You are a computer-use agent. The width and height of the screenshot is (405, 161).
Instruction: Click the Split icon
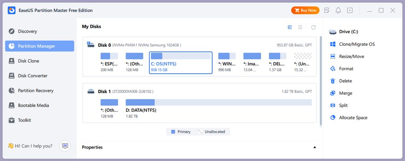[333, 105]
